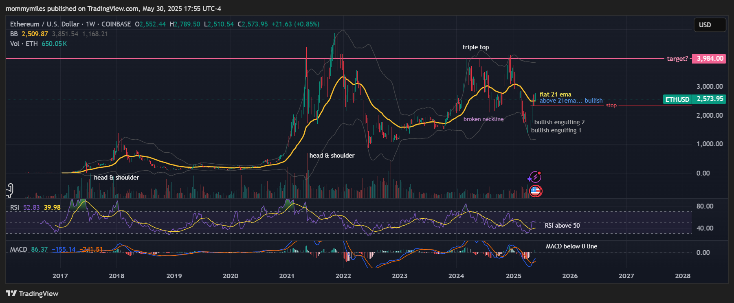The image size is (734, 303).
Task: Click the change value +21.63 (+0.85%)
Action: (x=295, y=24)
